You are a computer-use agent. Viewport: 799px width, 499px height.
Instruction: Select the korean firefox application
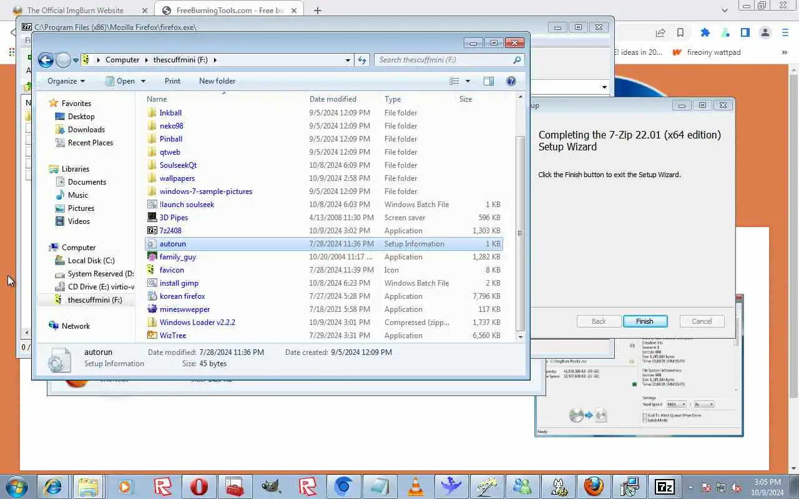click(x=182, y=296)
